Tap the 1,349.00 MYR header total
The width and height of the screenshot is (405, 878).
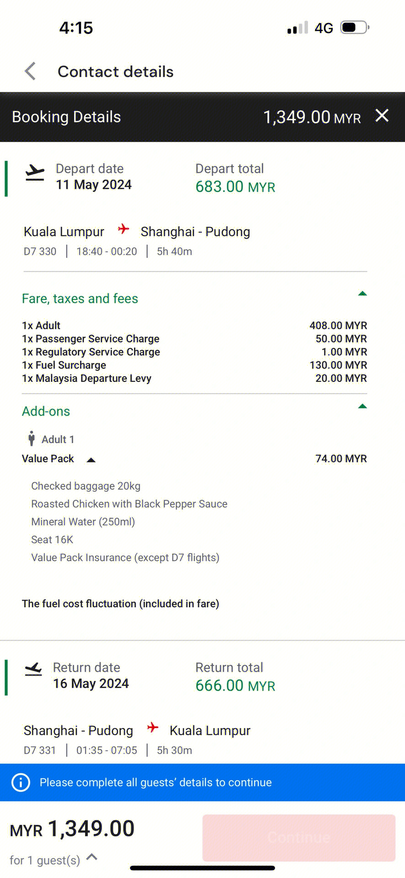coord(312,117)
